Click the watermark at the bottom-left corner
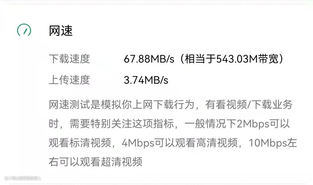The image size is (313, 185). [22, 178]
